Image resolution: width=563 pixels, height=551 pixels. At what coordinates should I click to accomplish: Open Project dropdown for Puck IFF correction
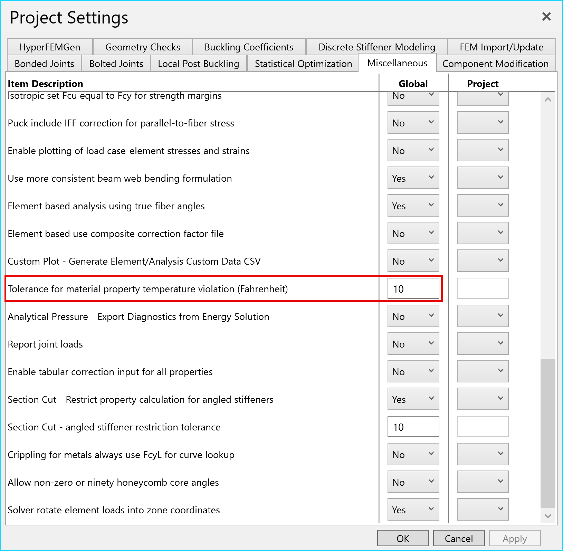pyautogui.click(x=483, y=123)
